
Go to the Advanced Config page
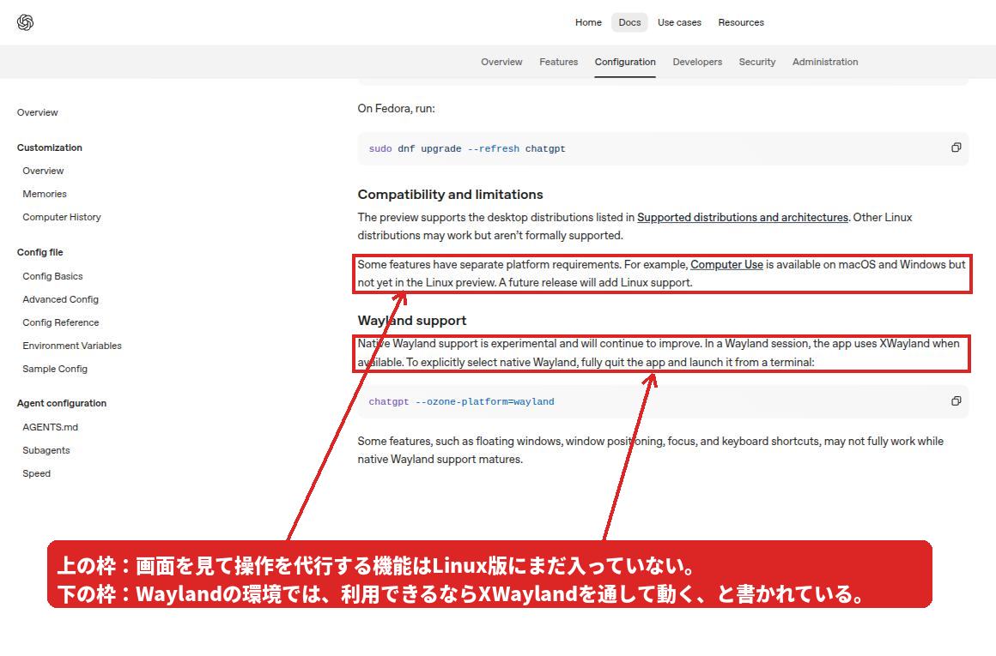coord(60,298)
